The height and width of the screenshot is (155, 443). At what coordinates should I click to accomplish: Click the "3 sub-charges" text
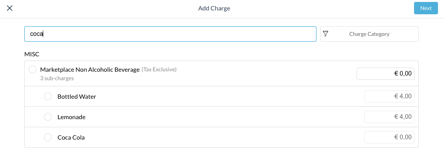point(57,78)
